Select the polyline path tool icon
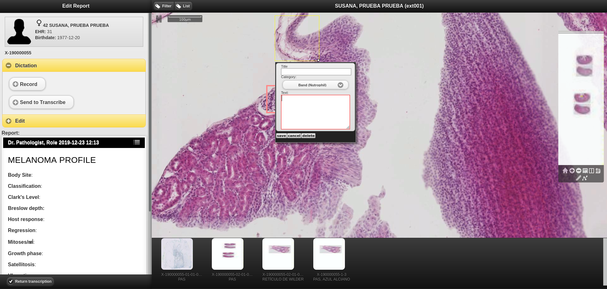 coord(585,178)
